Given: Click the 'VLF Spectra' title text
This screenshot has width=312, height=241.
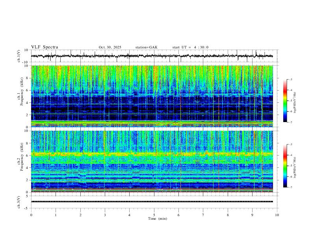Looking at the screenshot, I should pos(45,47).
